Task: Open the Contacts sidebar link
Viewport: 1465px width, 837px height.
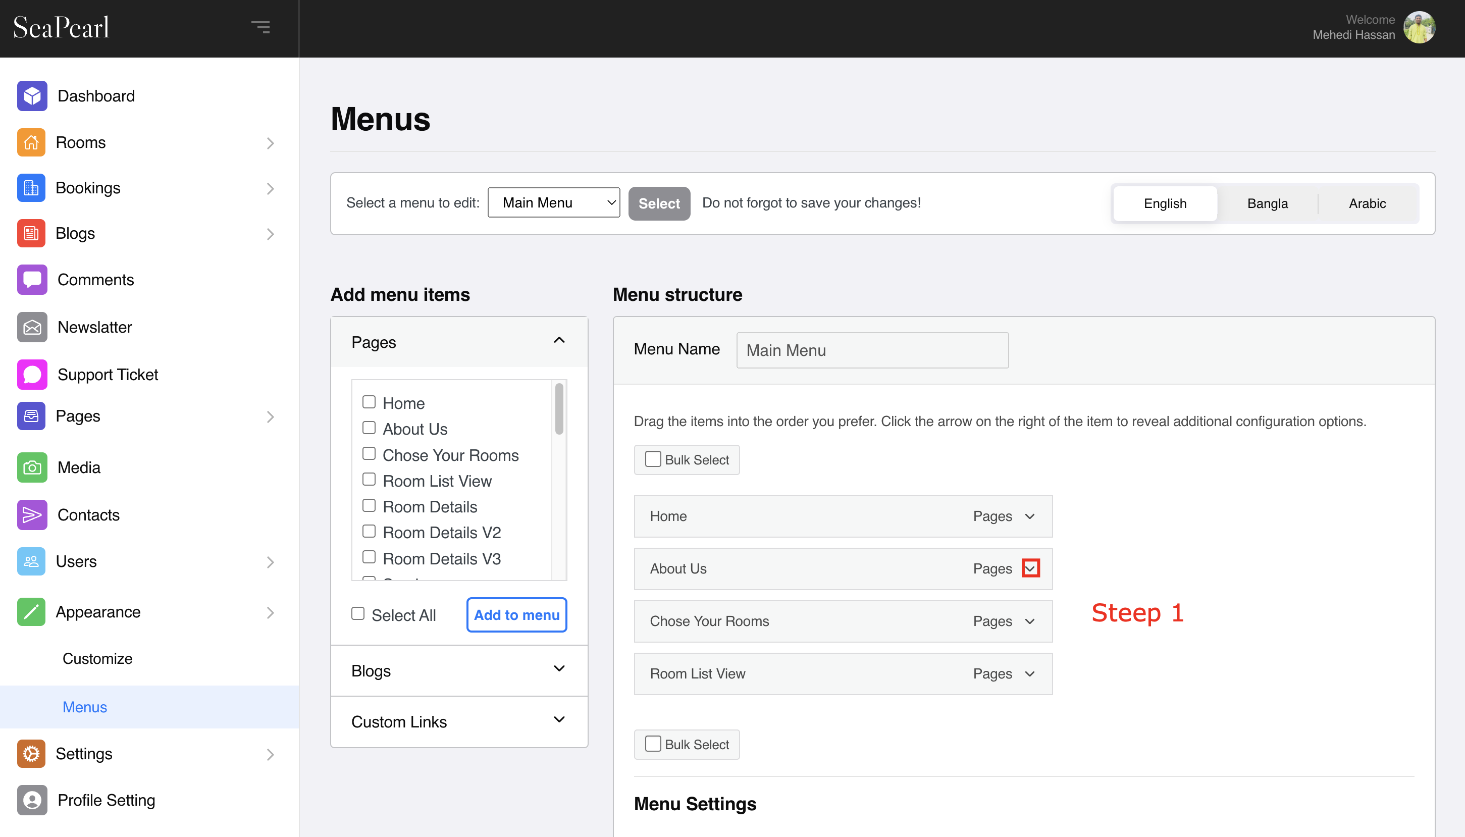Action: [88, 515]
